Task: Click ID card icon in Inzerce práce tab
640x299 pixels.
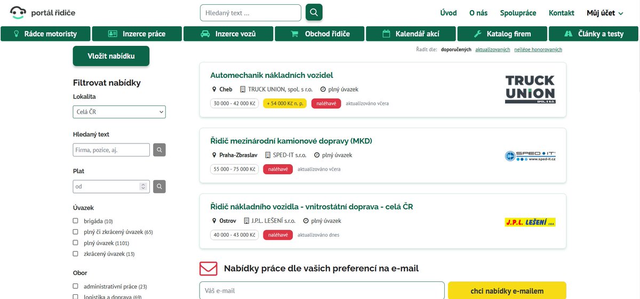Action: pos(113,34)
